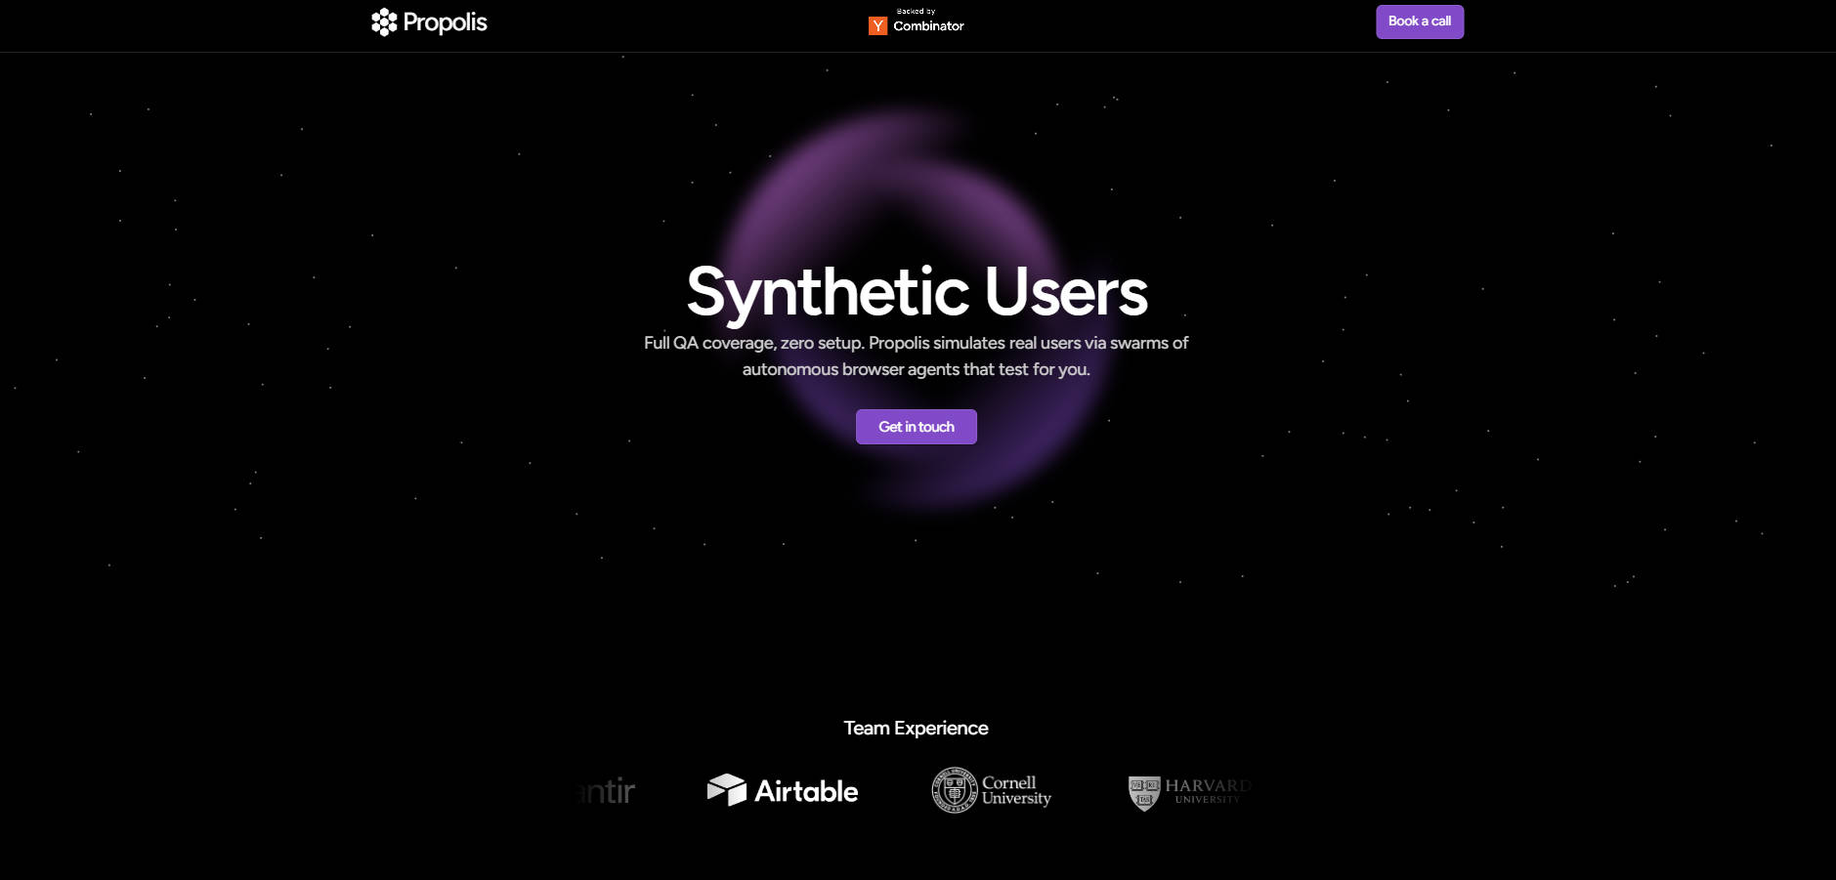Click the Harvard University name text

click(1207, 791)
